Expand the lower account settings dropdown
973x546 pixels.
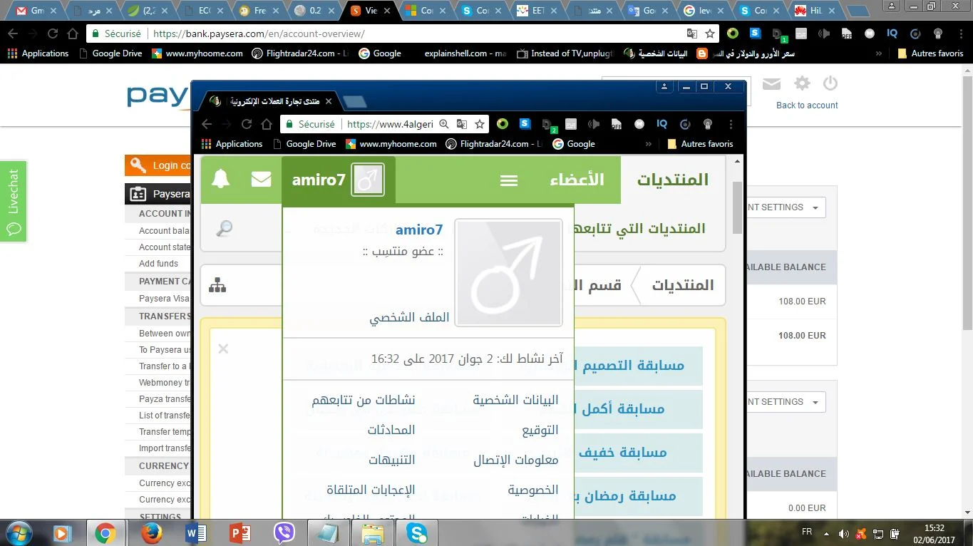click(784, 402)
